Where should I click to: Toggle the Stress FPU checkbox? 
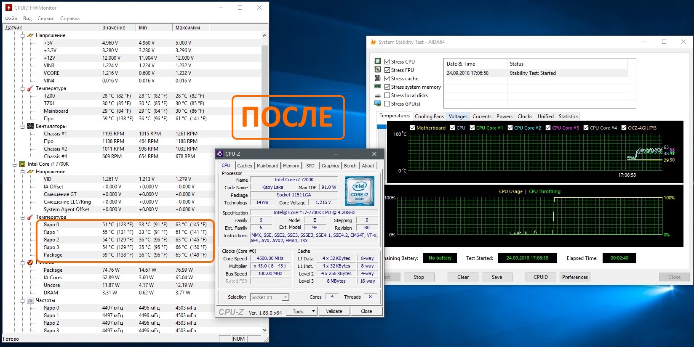(x=387, y=70)
